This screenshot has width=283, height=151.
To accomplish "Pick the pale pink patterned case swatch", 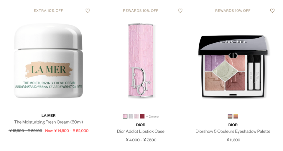I will [x=136, y=116].
